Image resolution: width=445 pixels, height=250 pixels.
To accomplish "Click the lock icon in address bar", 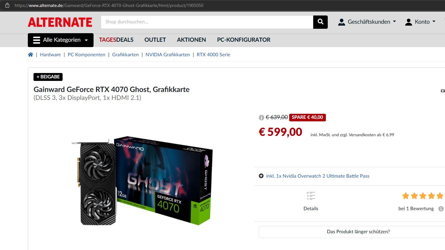I will 7,5.
